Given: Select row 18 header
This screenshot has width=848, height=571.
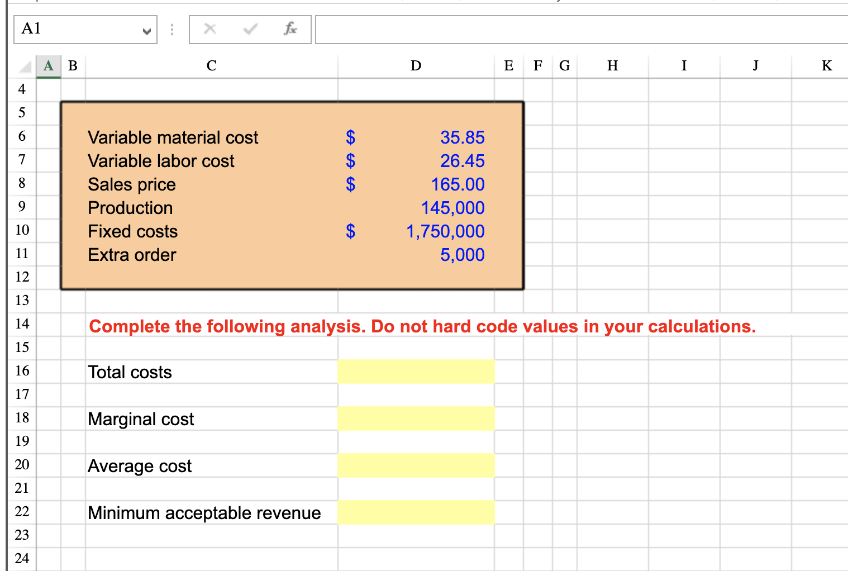Looking at the screenshot, I should (22, 418).
